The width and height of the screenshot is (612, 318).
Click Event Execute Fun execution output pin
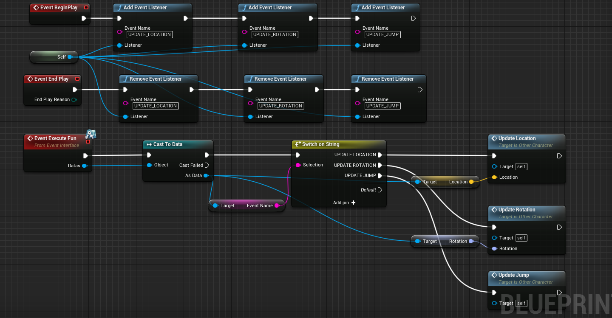point(85,156)
